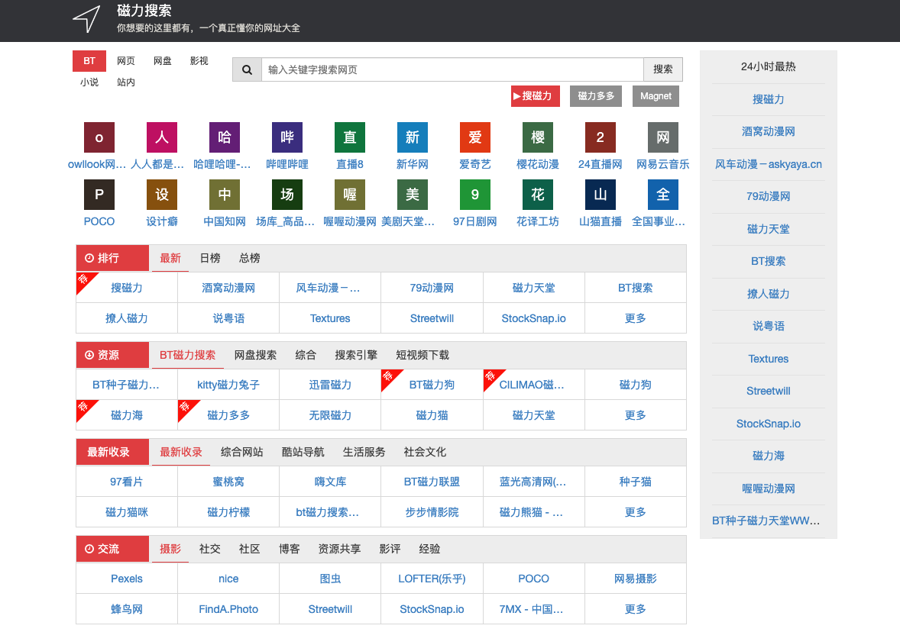Open the 樱花动漫 tile icon
The width and height of the screenshot is (900, 632).
pyautogui.click(x=537, y=137)
